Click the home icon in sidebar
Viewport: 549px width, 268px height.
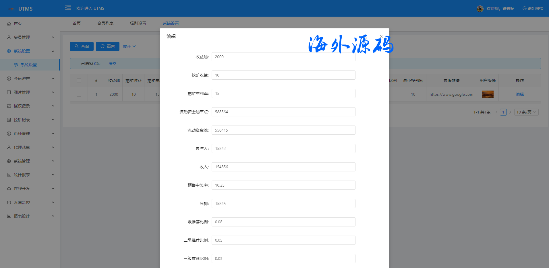tap(9, 24)
